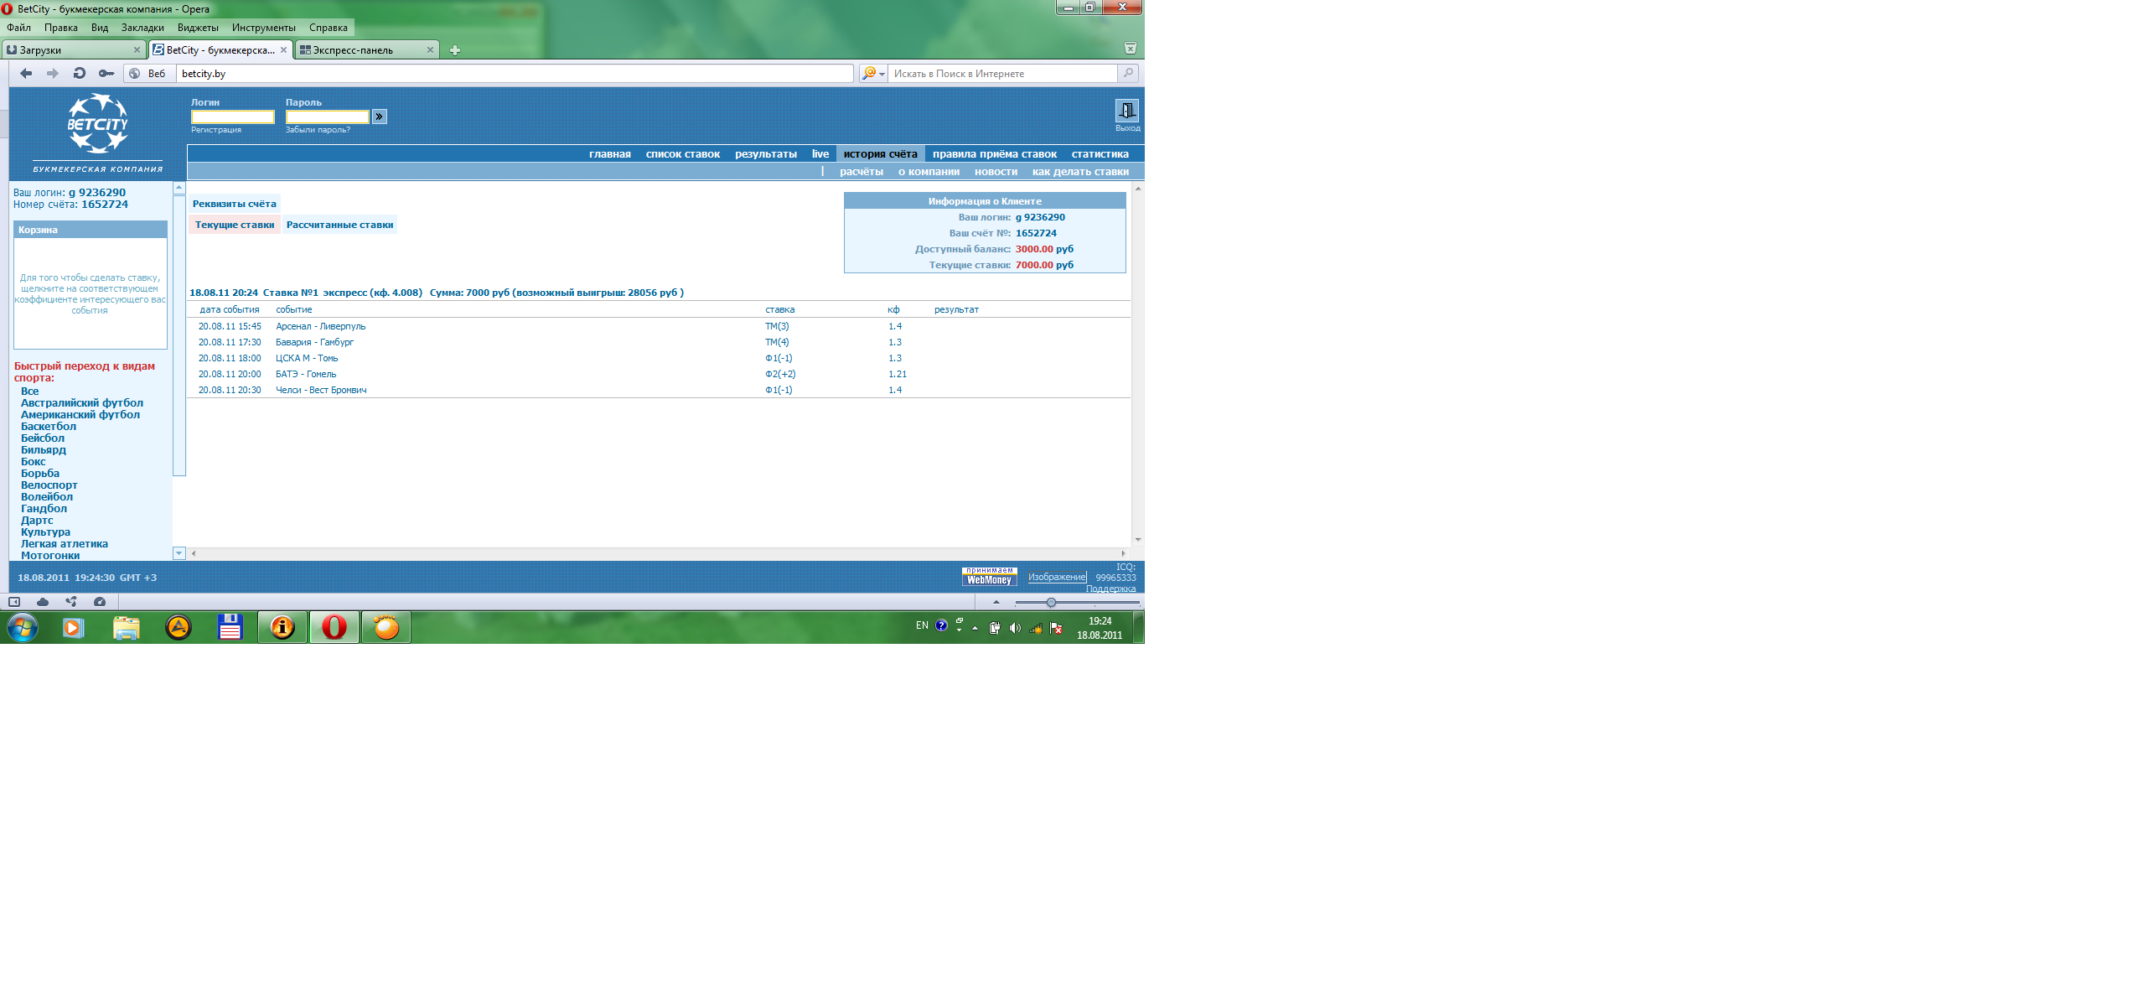Select Баскетбол in the sports list
Viewport: 2132px width, 1006px height.
point(49,427)
